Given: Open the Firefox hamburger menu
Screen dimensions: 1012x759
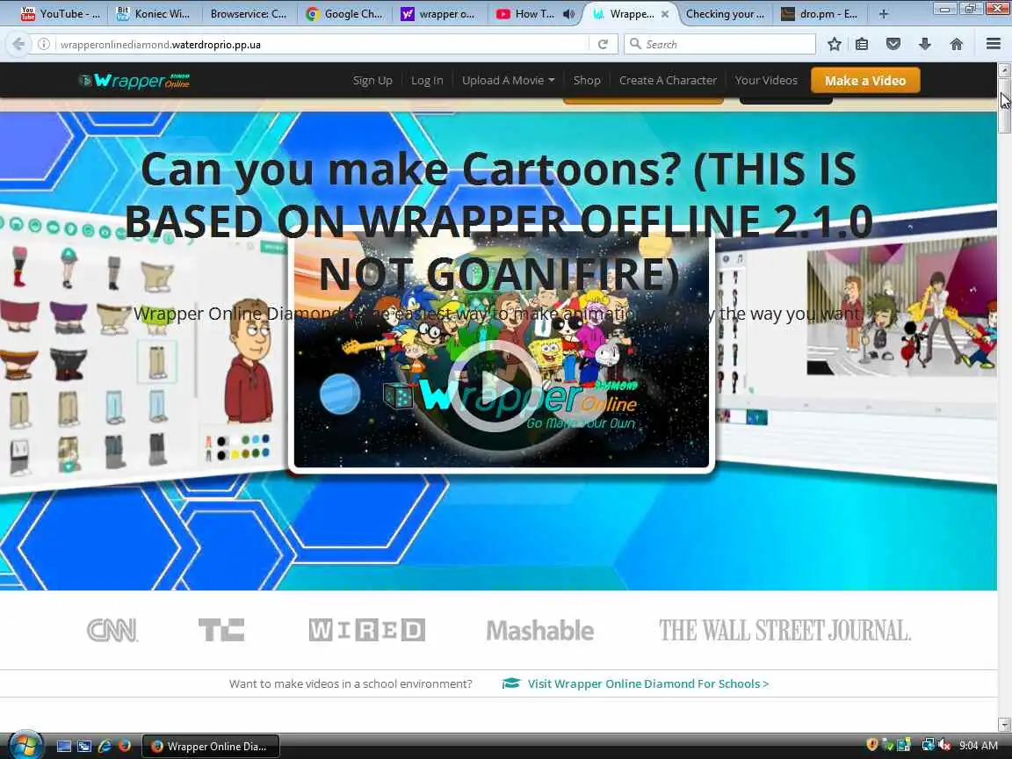Looking at the screenshot, I should (x=993, y=44).
